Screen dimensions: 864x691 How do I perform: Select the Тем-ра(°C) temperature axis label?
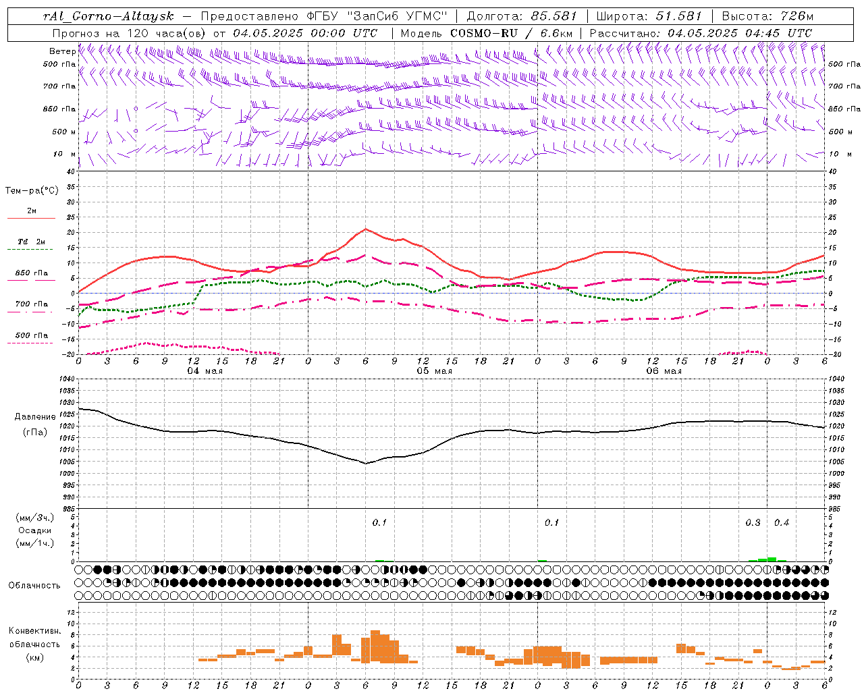(x=32, y=191)
